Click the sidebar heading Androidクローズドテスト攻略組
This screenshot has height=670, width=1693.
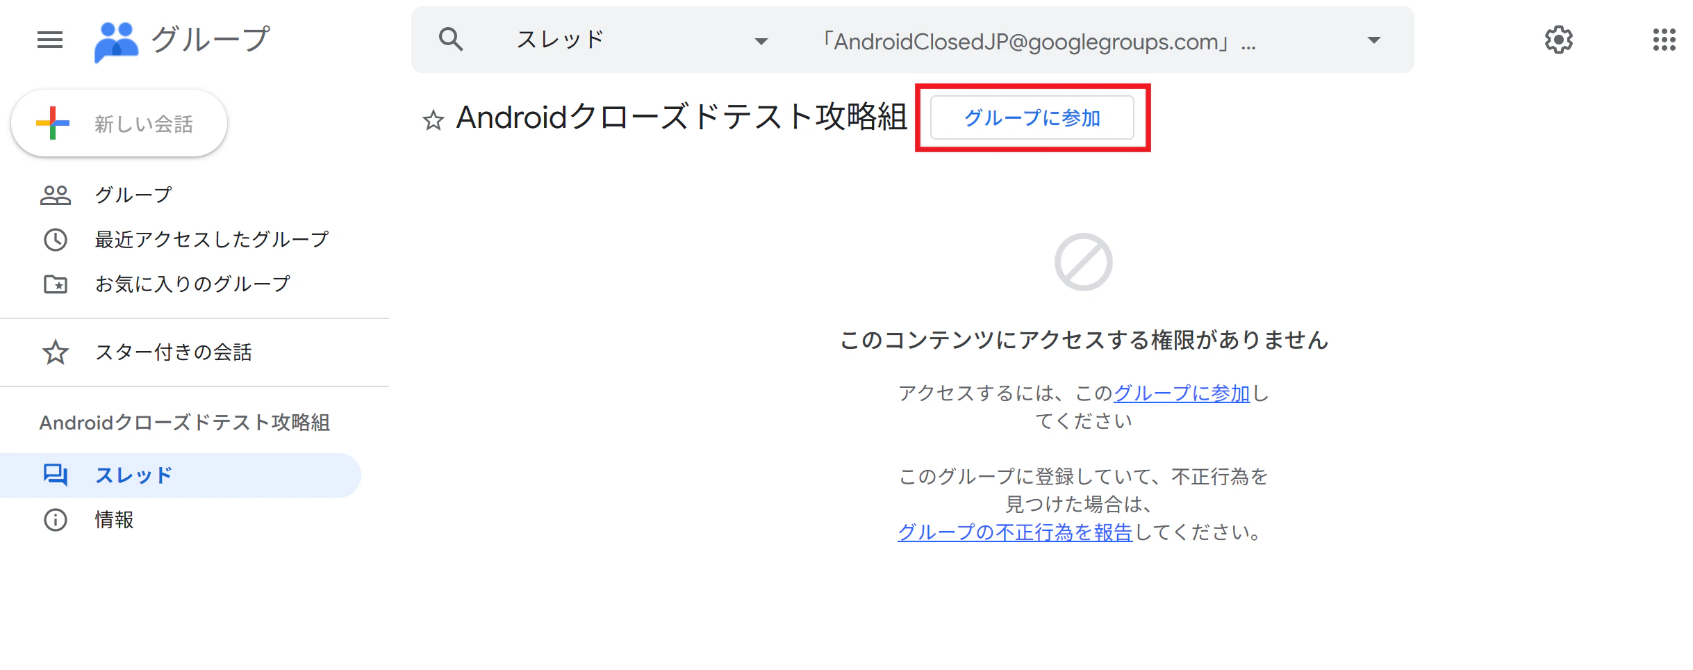tap(185, 423)
